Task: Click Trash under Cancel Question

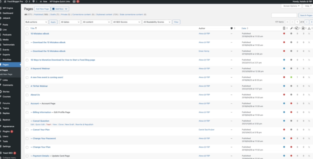Action: (49, 124)
